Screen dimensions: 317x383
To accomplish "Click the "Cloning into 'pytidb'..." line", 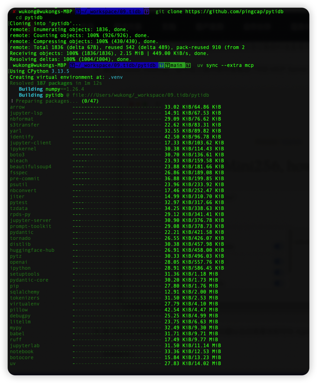I will tap(45, 24).
